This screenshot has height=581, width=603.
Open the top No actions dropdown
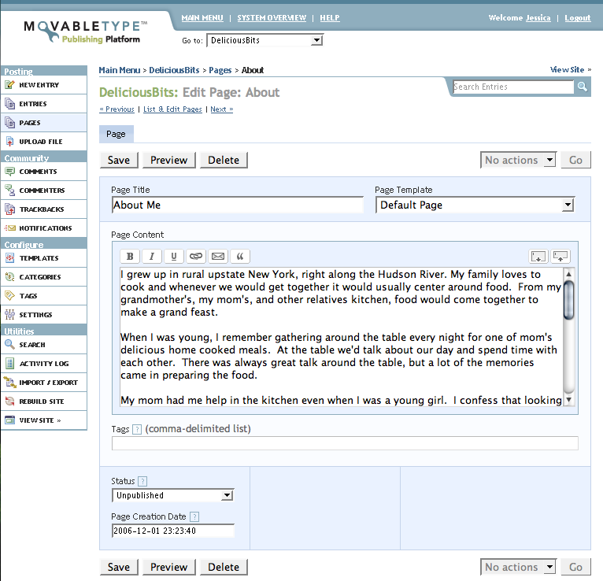pos(517,160)
